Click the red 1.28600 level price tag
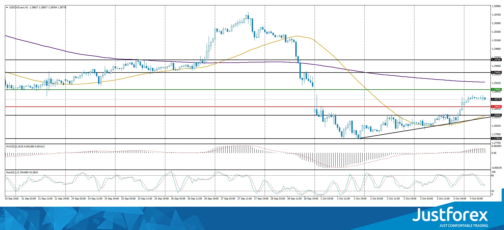The height and width of the screenshot is (230, 504). coord(496,107)
